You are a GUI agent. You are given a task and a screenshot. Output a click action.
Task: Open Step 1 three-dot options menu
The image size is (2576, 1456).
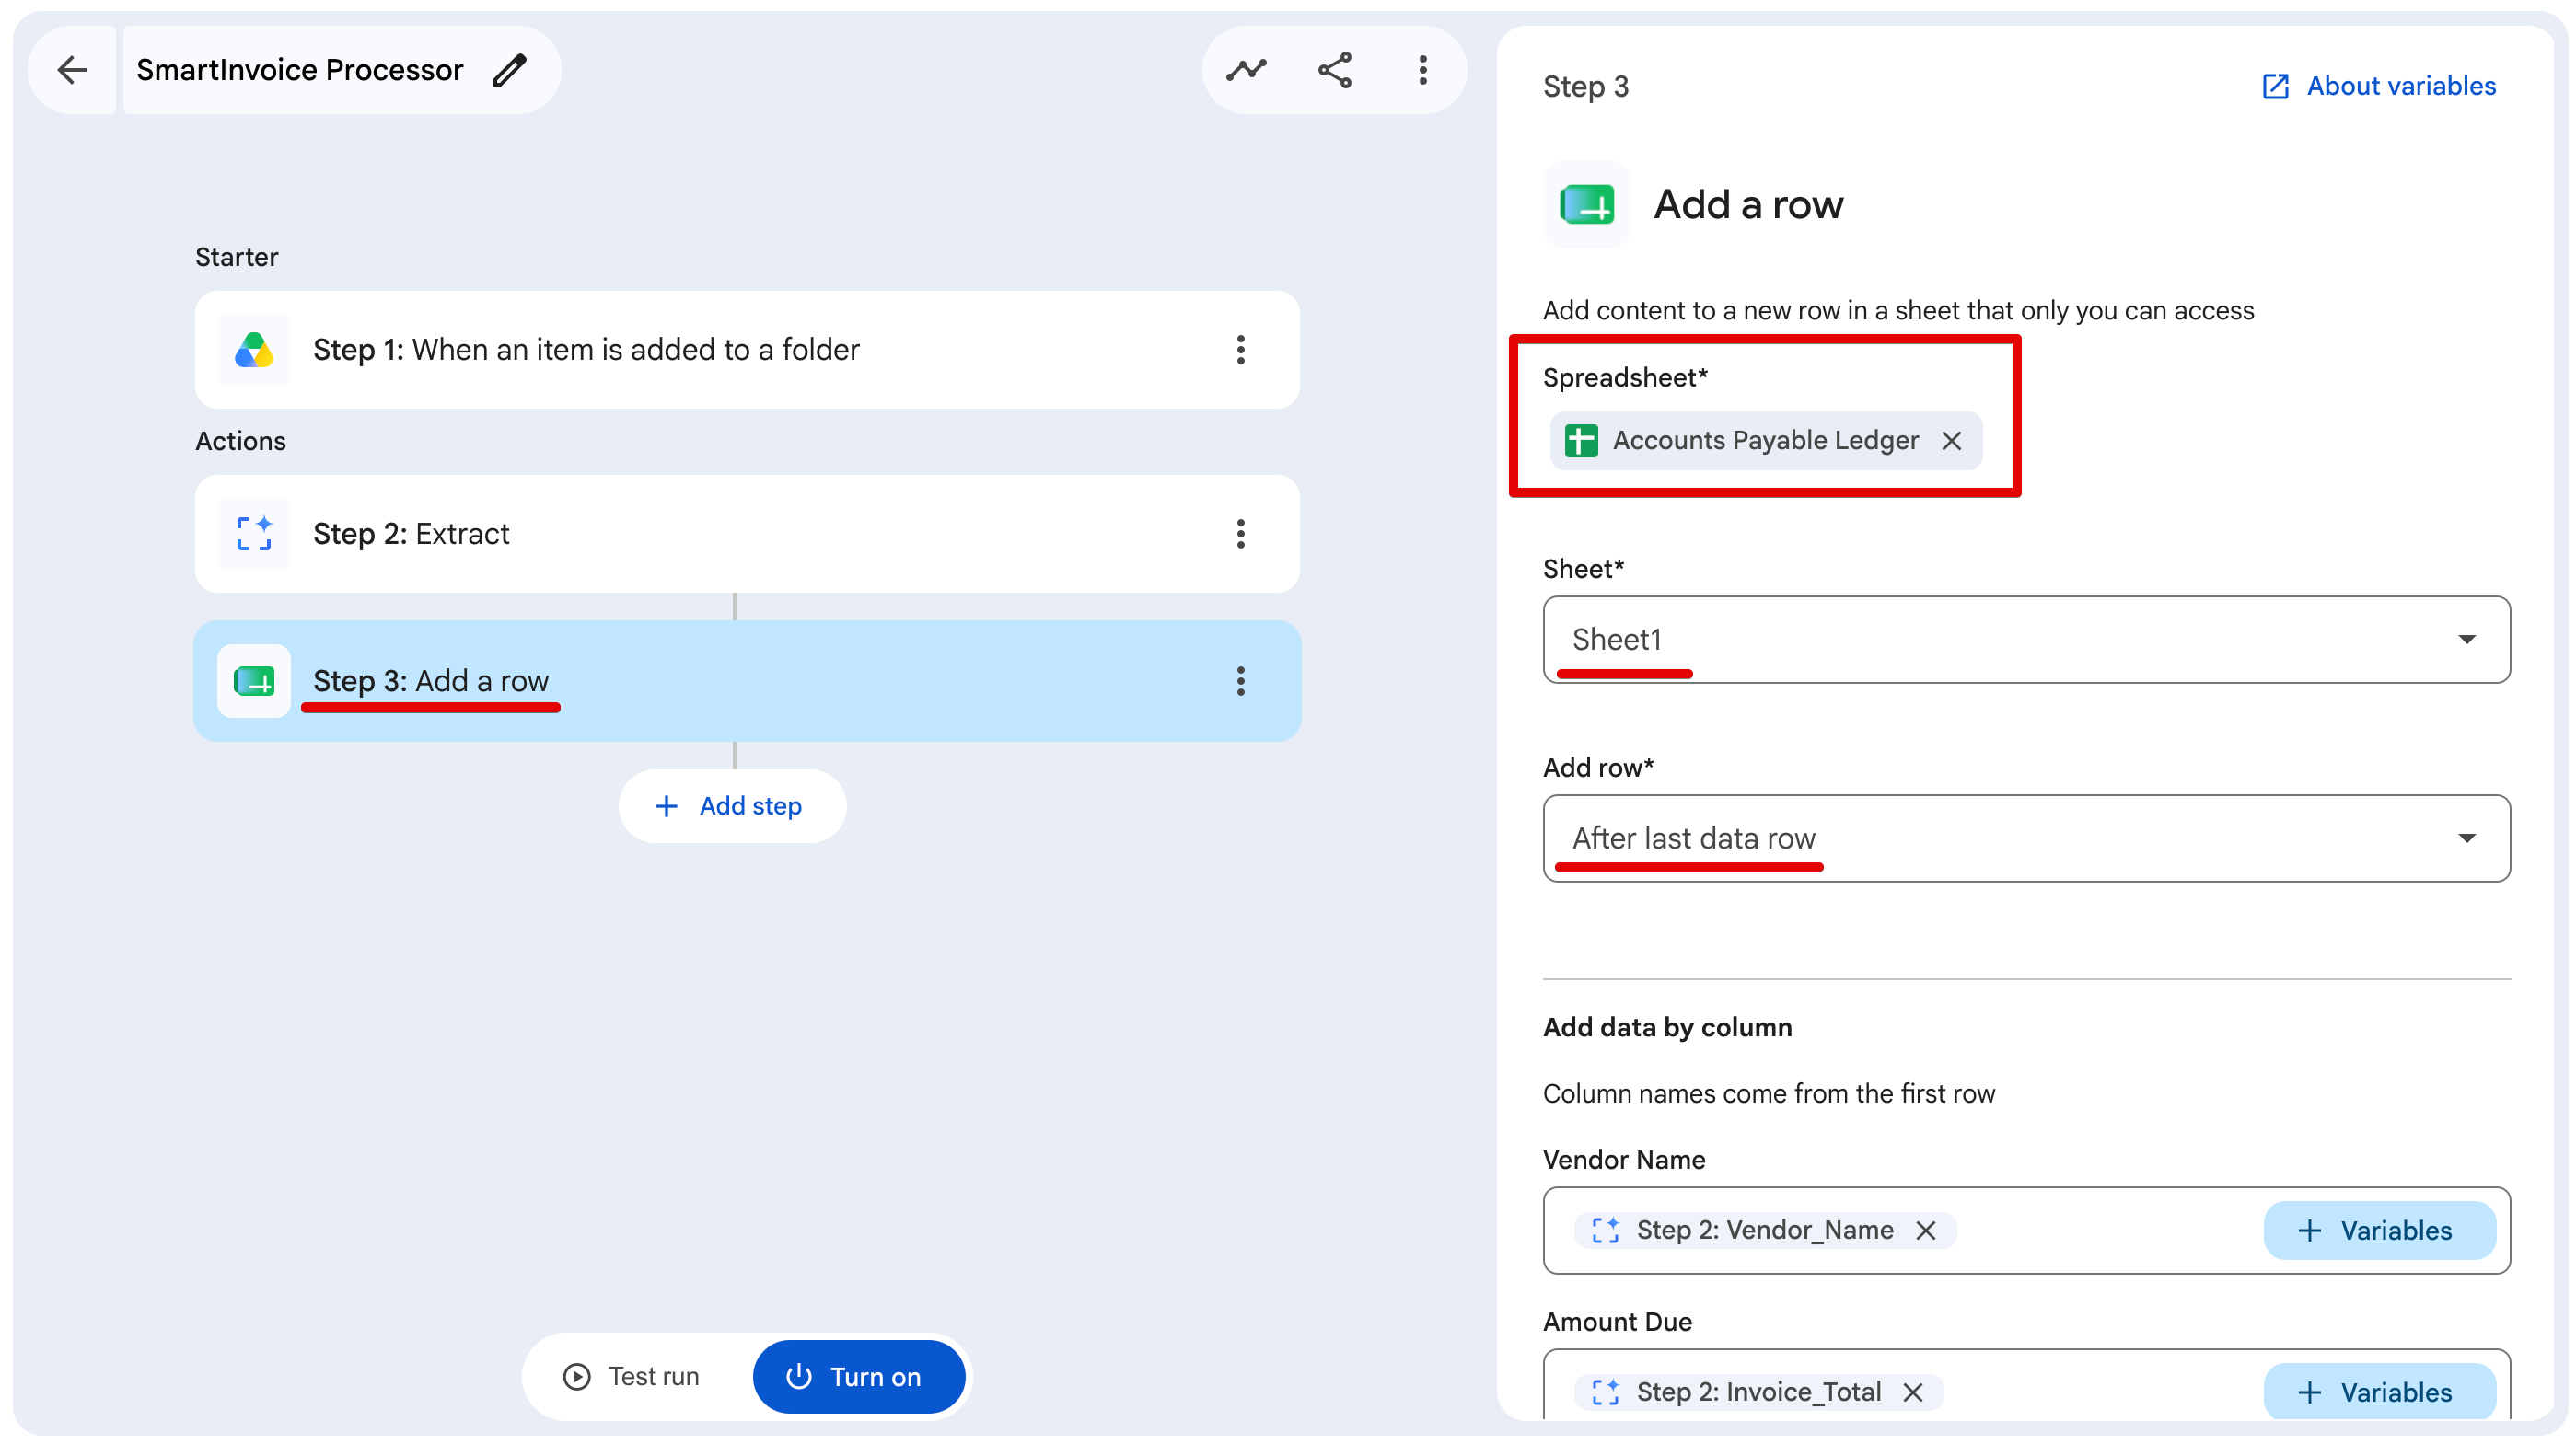pos(1241,350)
